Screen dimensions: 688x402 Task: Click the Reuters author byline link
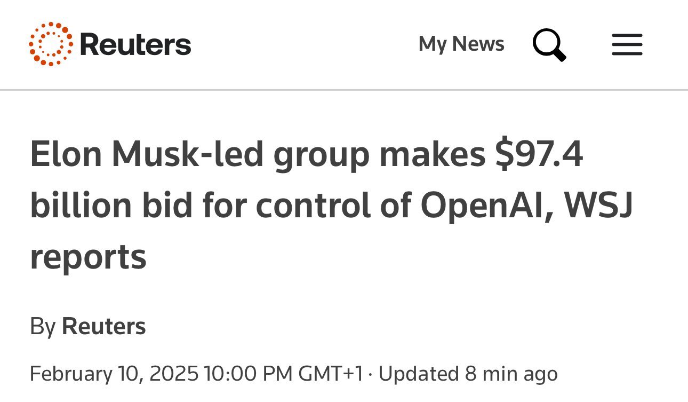(104, 326)
